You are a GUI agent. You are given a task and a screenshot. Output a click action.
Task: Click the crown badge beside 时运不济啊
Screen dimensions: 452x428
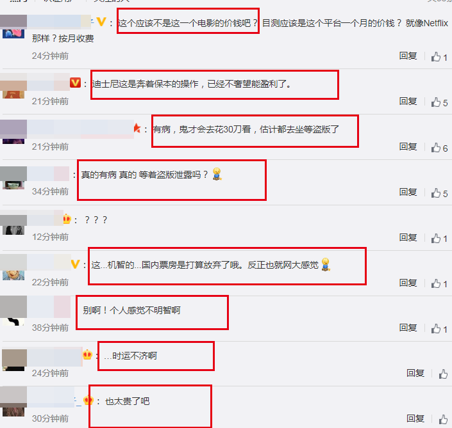[87, 355]
